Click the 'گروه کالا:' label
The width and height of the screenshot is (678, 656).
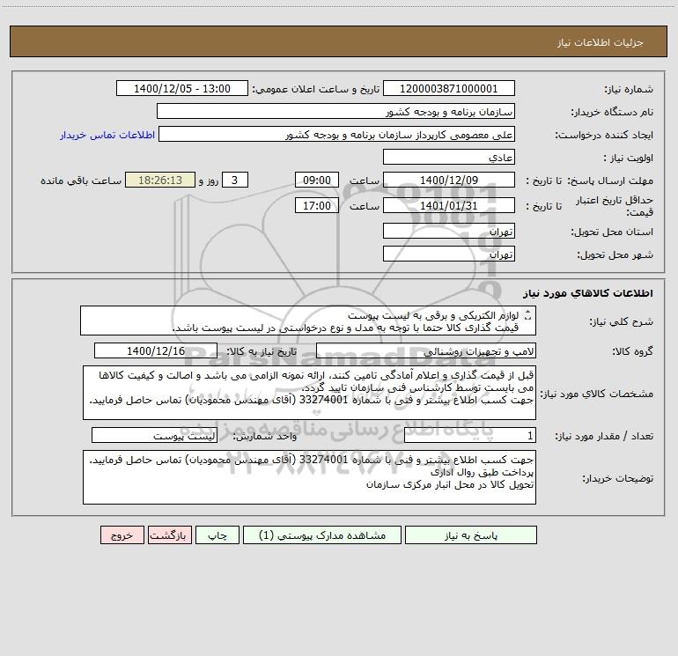(632, 352)
